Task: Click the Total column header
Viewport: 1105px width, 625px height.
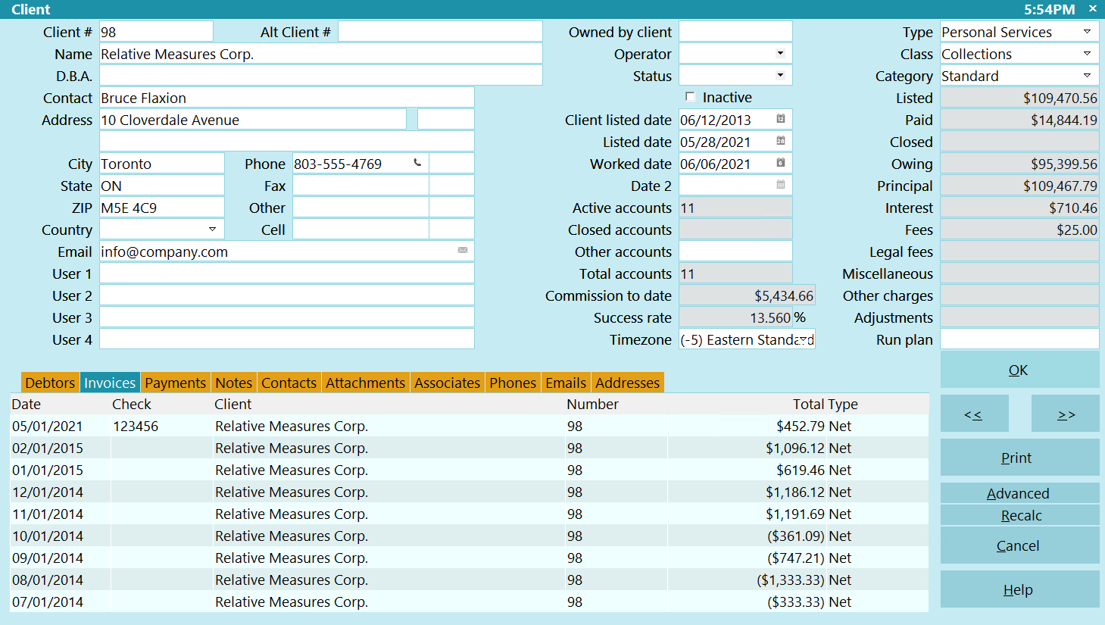Action: pos(809,404)
